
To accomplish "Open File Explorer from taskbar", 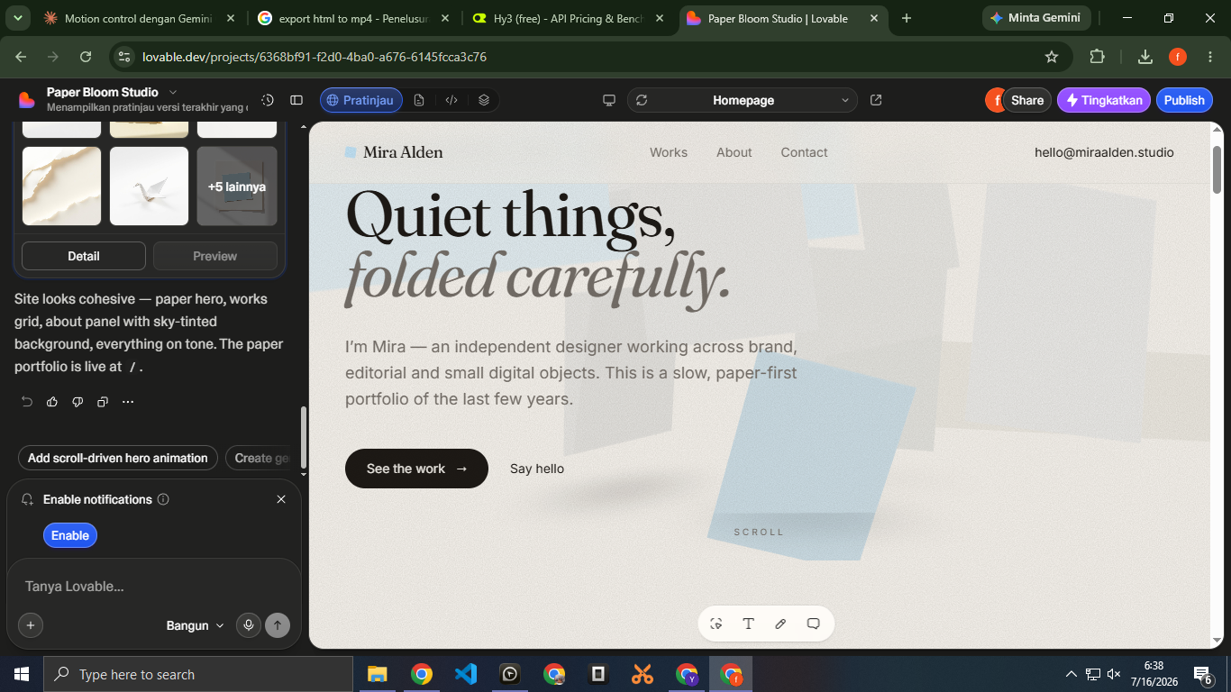I will point(377,674).
